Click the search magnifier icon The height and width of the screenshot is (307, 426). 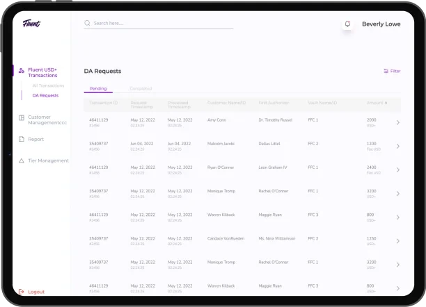[87, 23]
